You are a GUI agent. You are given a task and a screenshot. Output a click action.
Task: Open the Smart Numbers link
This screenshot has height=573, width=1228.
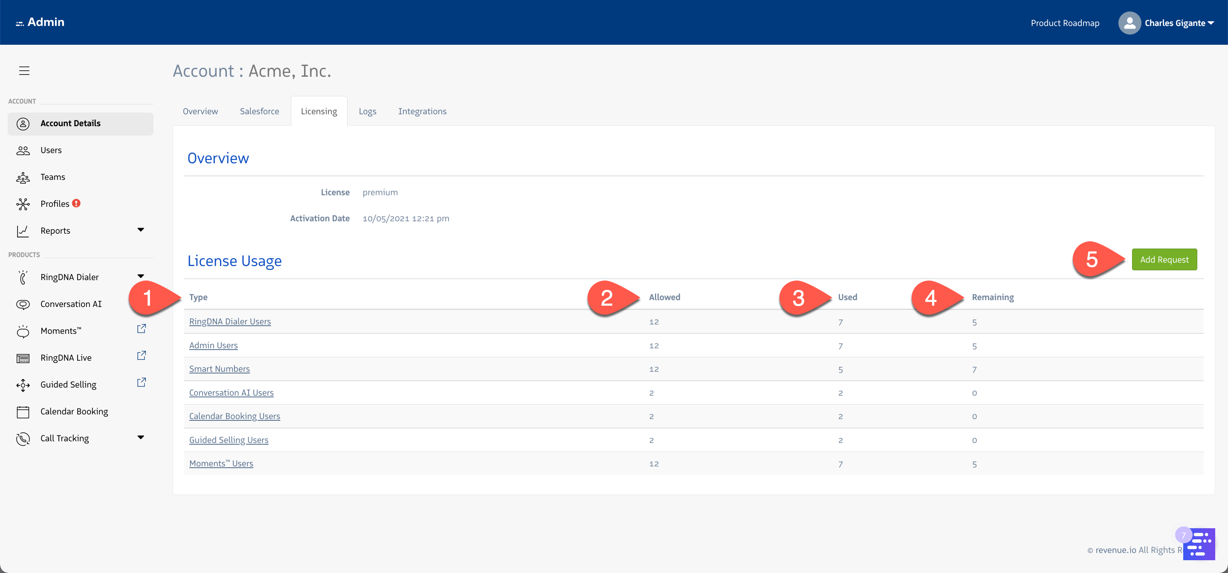pyautogui.click(x=219, y=368)
